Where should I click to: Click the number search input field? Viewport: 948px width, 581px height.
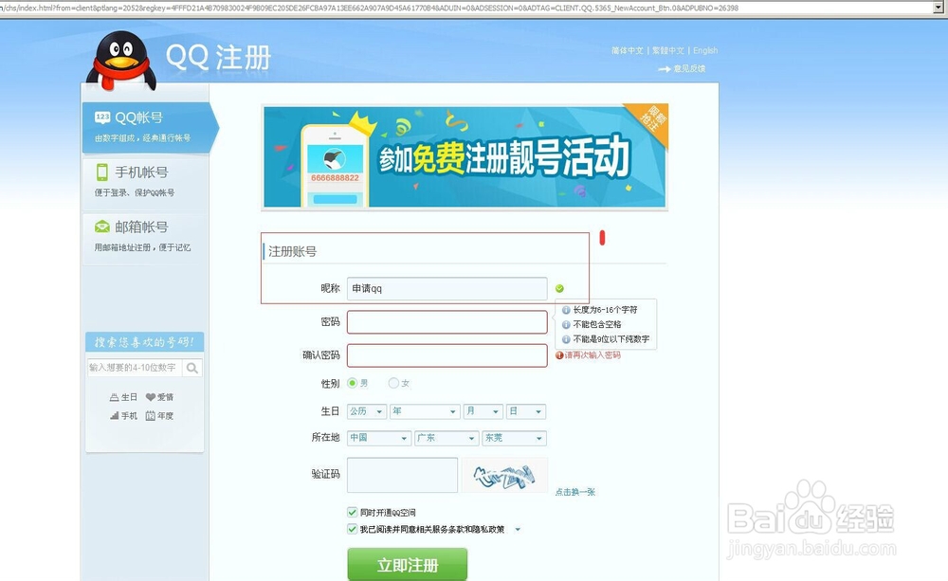click(135, 368)
